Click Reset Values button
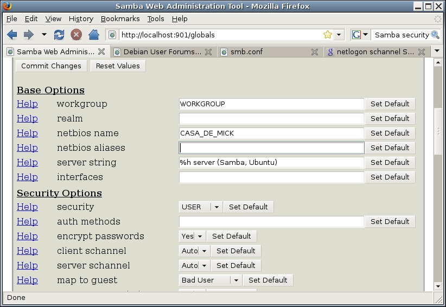Viewport: 446px width, 307px height. click(118, 66)
